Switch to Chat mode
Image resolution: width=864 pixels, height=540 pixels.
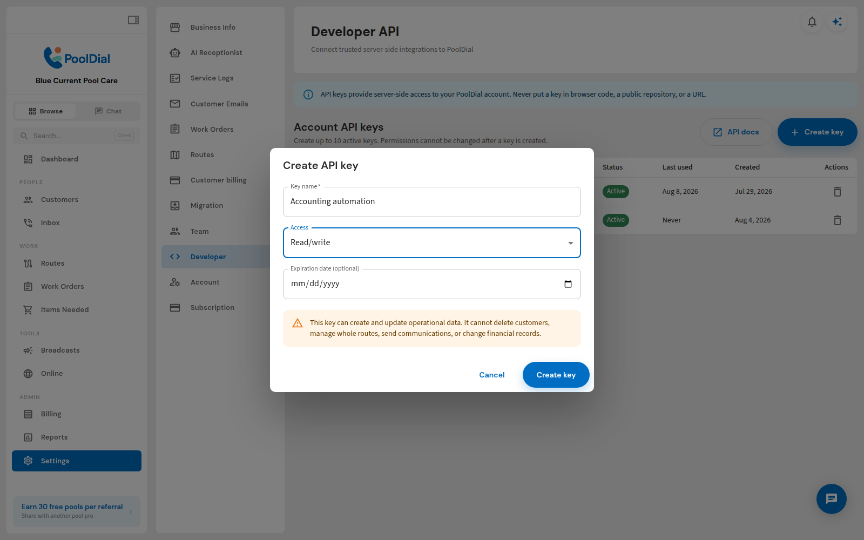[x=108, y=111]
